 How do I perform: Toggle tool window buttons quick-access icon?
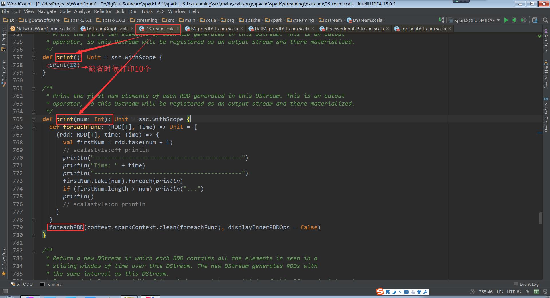(5, 292)
